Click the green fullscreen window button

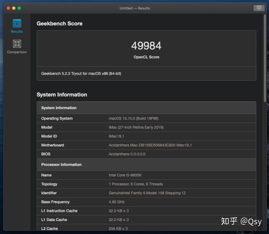point(19,8)
